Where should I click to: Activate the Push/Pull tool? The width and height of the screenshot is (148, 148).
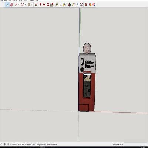tap(36, 5)
